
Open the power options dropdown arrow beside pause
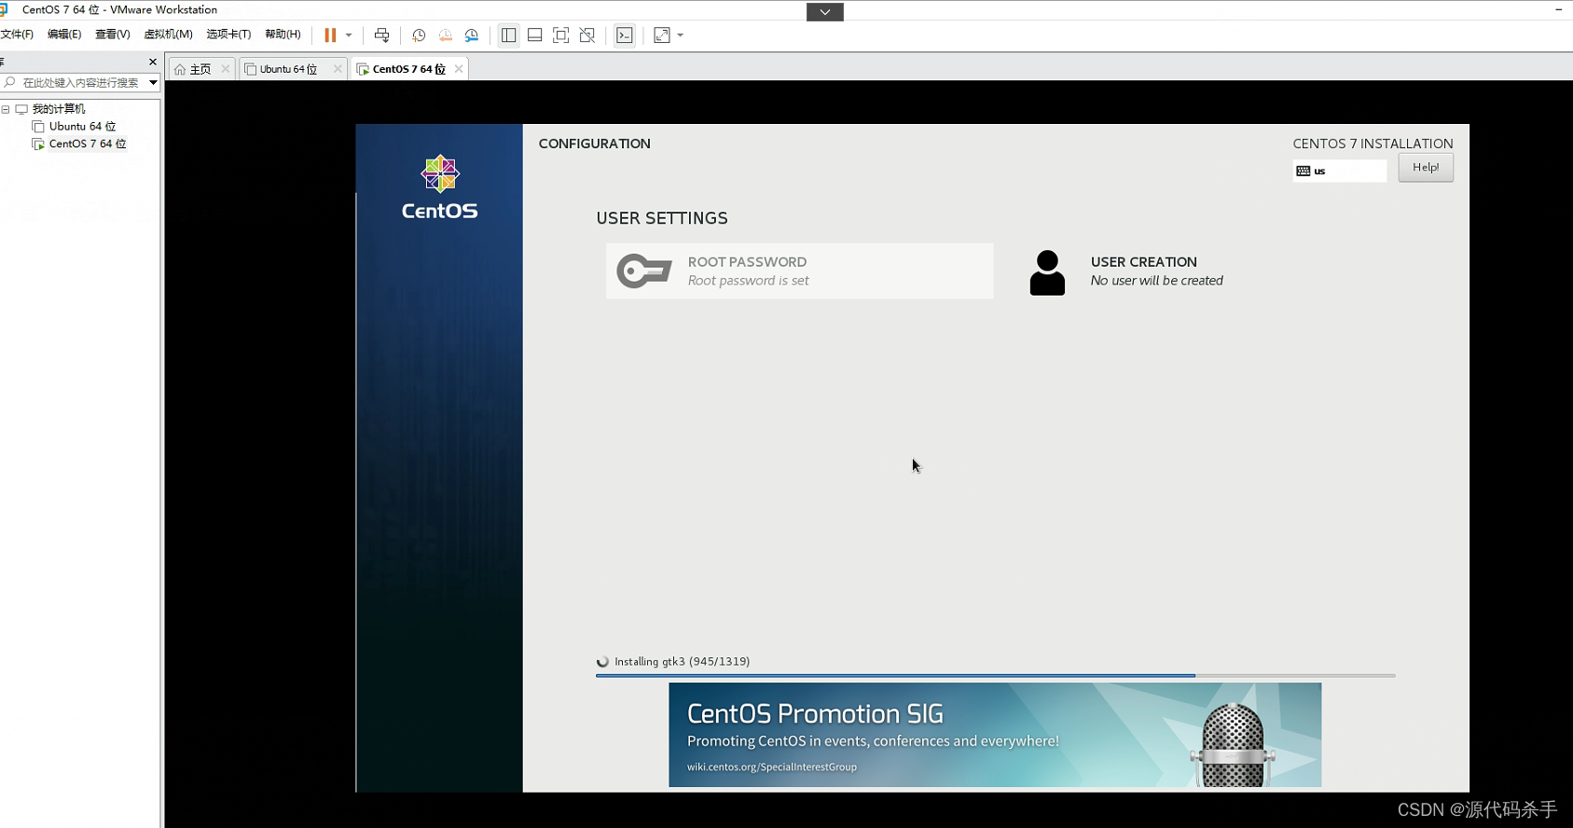pos(349,35)
